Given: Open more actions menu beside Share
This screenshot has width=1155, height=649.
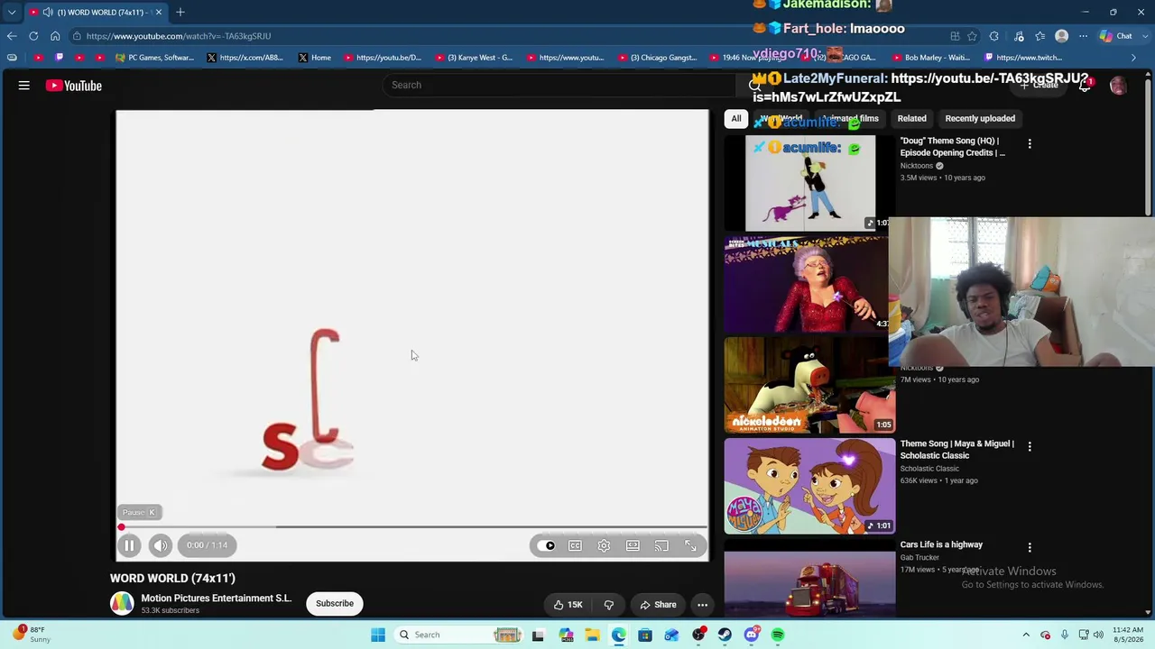Looking at the screenshot, I should point(702,605).
